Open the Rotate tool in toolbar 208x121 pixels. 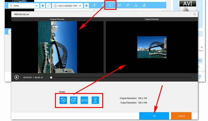point(111,5)
